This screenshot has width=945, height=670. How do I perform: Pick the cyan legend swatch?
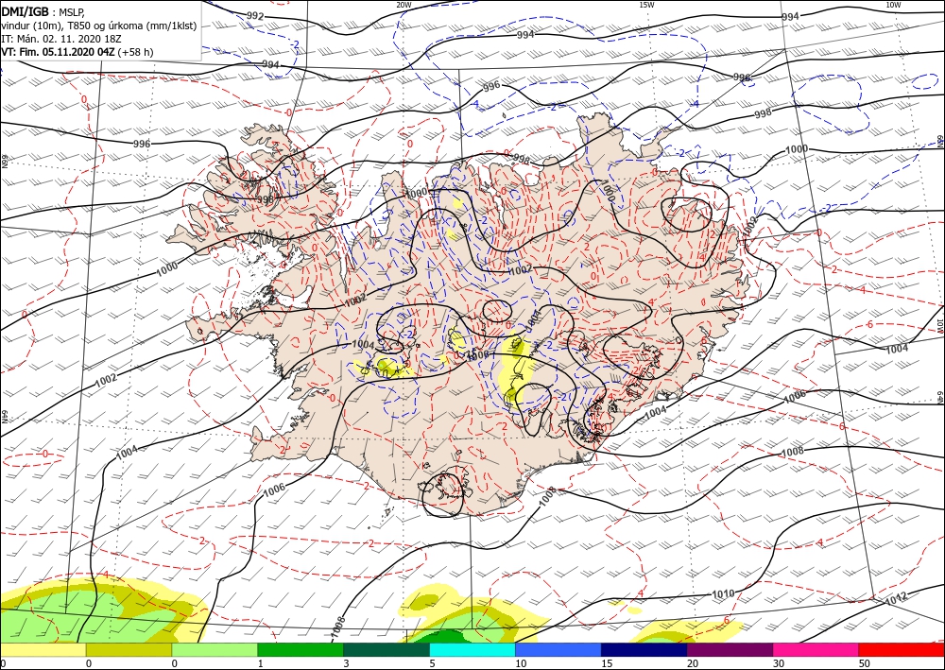[x=472, y=649]
